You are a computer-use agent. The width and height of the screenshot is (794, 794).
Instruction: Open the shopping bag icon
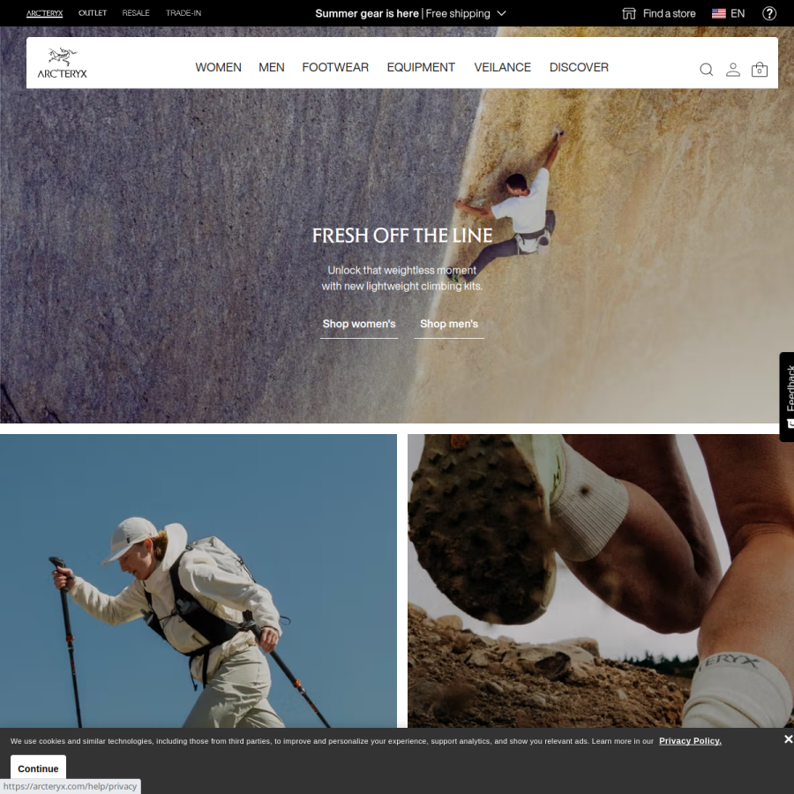[759, 70]
